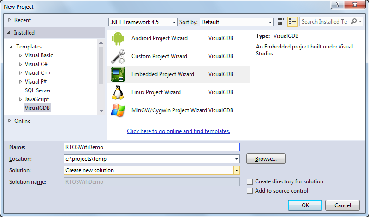Click the template tree scrollbar down arrow
Viewport: 369px width, 217px height.
(x=101, y=111)
